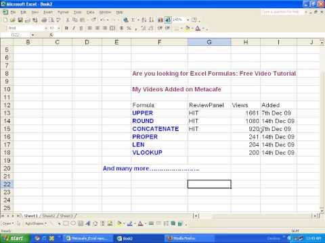Insert WordArt from Drawing toolbar
Image resolution: width=325 pixels, height=243 pixels.
tap(88, 223)
